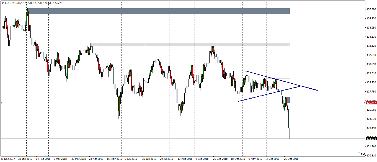Click the 125.650 price axis label
Viewport: 377px width, 162px height.
(x=371, y=110)
